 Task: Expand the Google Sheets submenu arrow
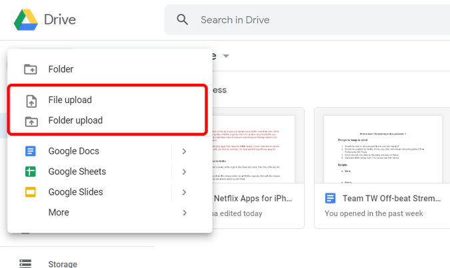(x=185, y=172)
